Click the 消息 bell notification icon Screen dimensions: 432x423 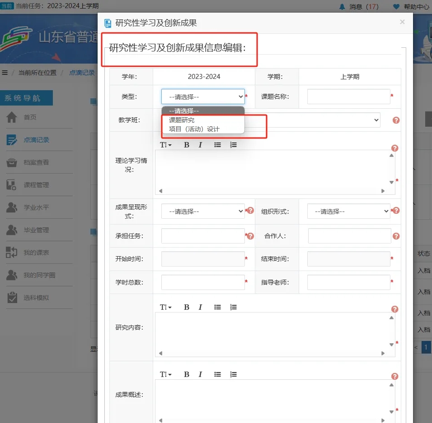pos(342,6)
